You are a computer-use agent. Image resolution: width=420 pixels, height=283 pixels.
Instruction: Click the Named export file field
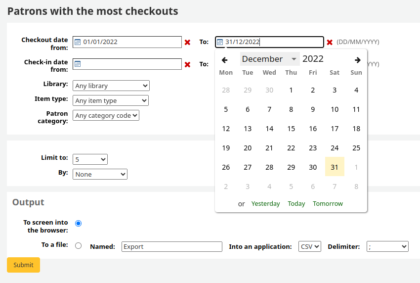(x=171, y=246)
